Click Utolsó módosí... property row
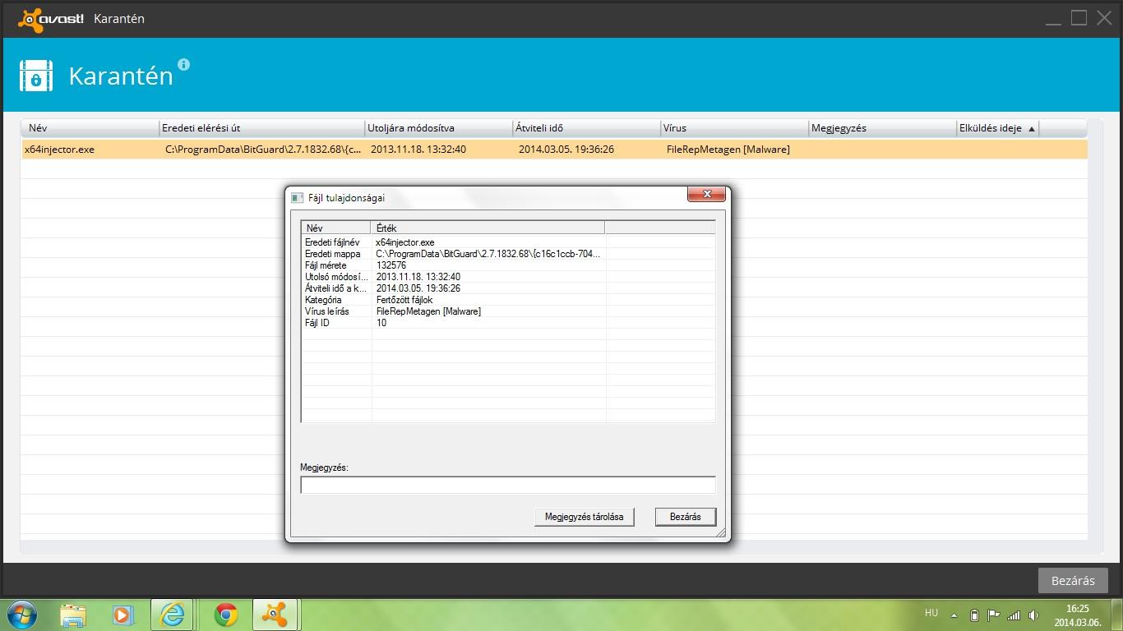The image size is (1123, 631). (x=508, y=277)
